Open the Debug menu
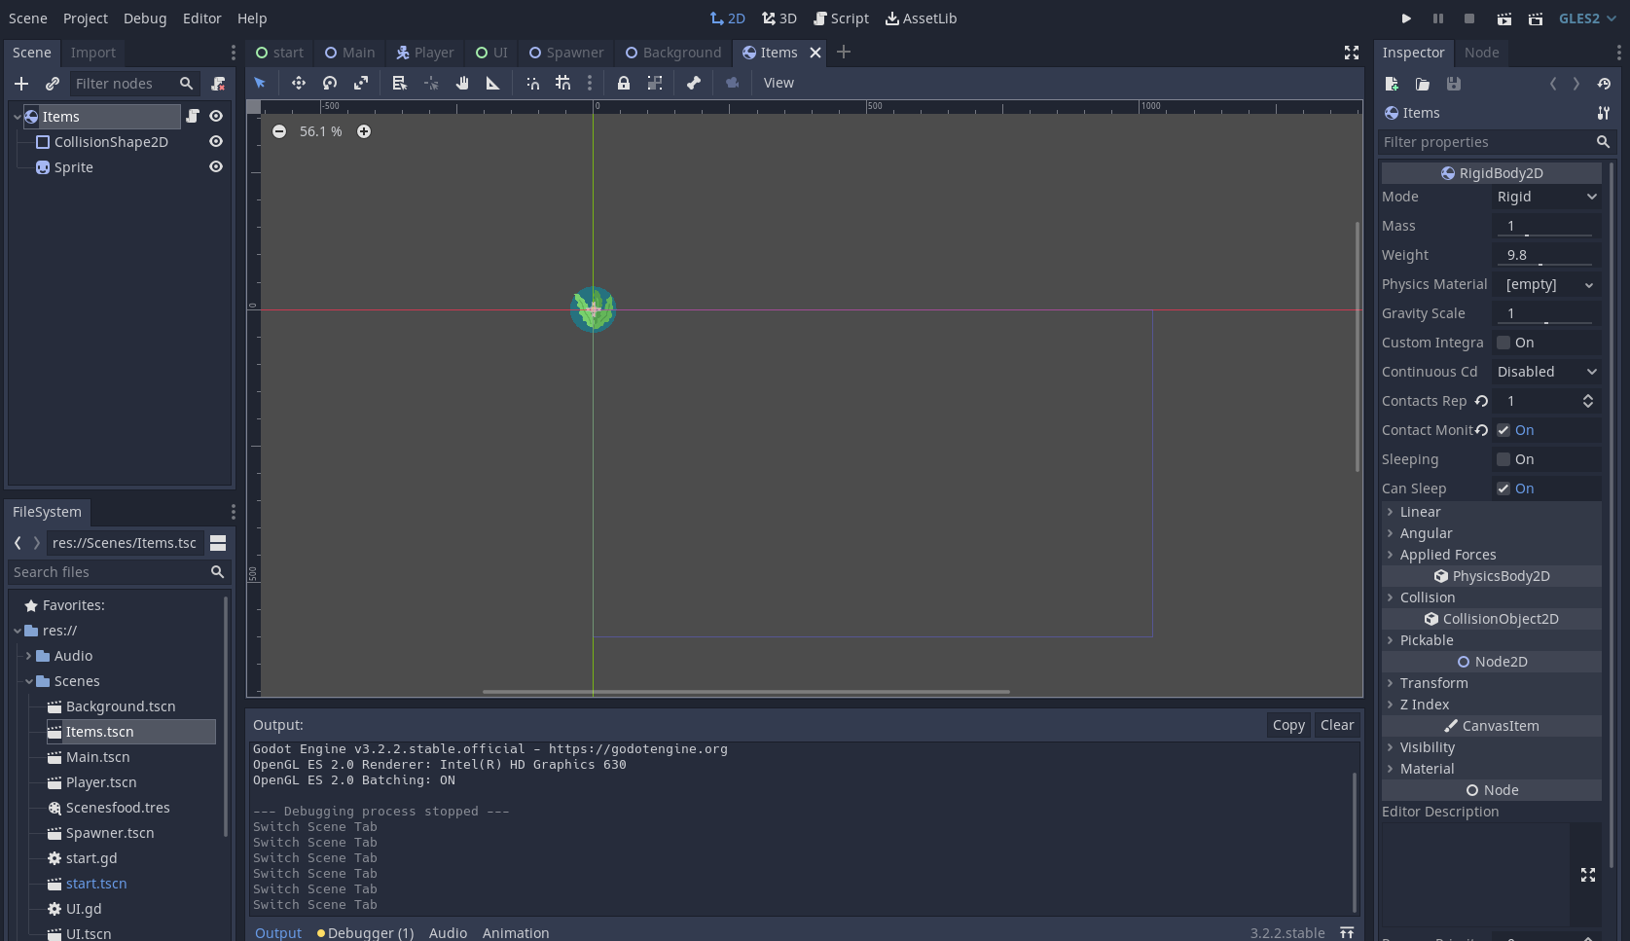The width and height of the screenshot is (1630, 941). [145, 18]
